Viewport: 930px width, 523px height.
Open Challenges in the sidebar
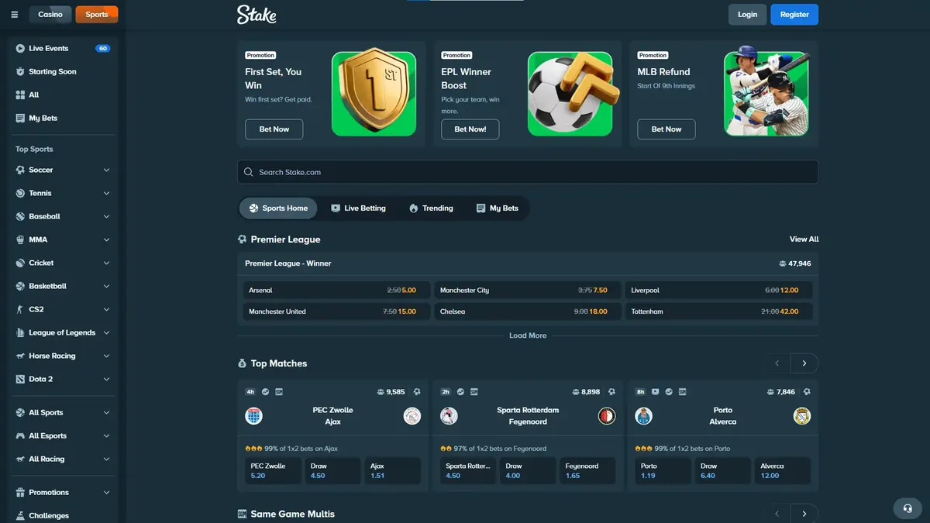tap(64, 515)
